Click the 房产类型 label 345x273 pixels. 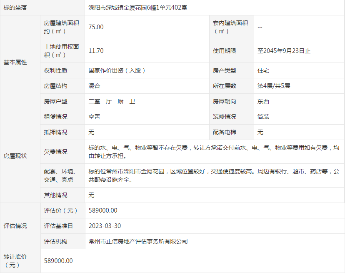(x=225, y=70)
